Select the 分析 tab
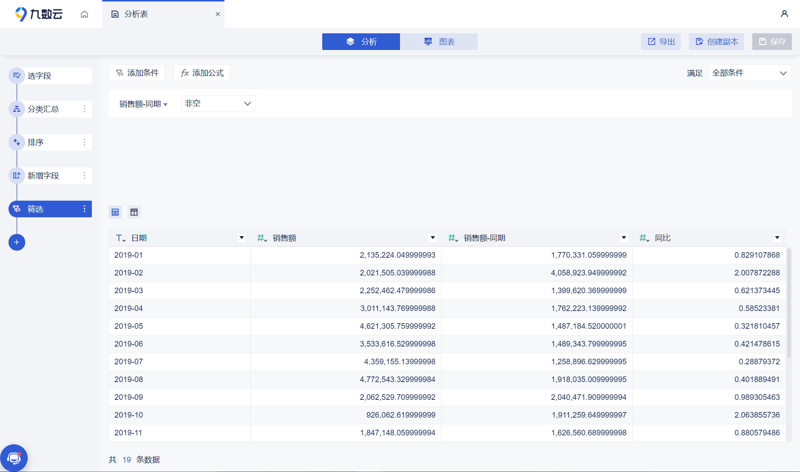Viewport: 800px width, 472px height. click(361, 41)
